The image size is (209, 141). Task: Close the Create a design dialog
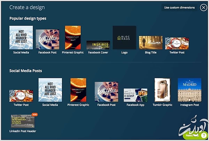tap(203, 7)
